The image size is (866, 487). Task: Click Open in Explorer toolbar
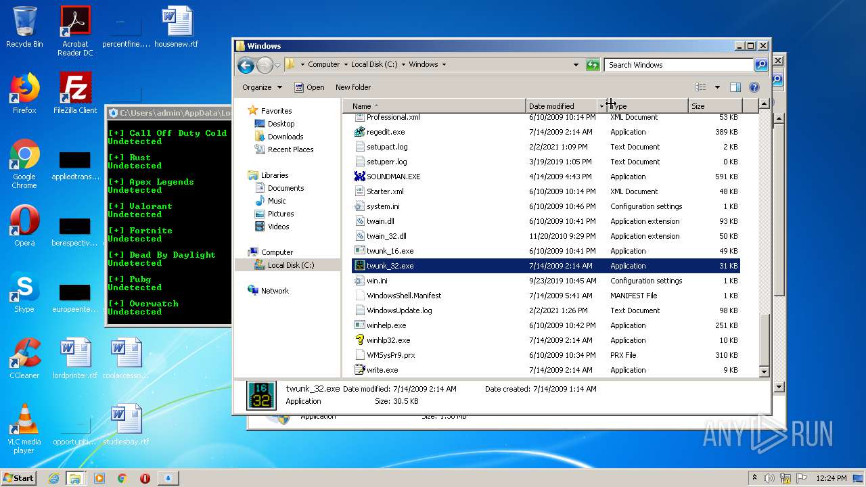[x=309, y=87]
